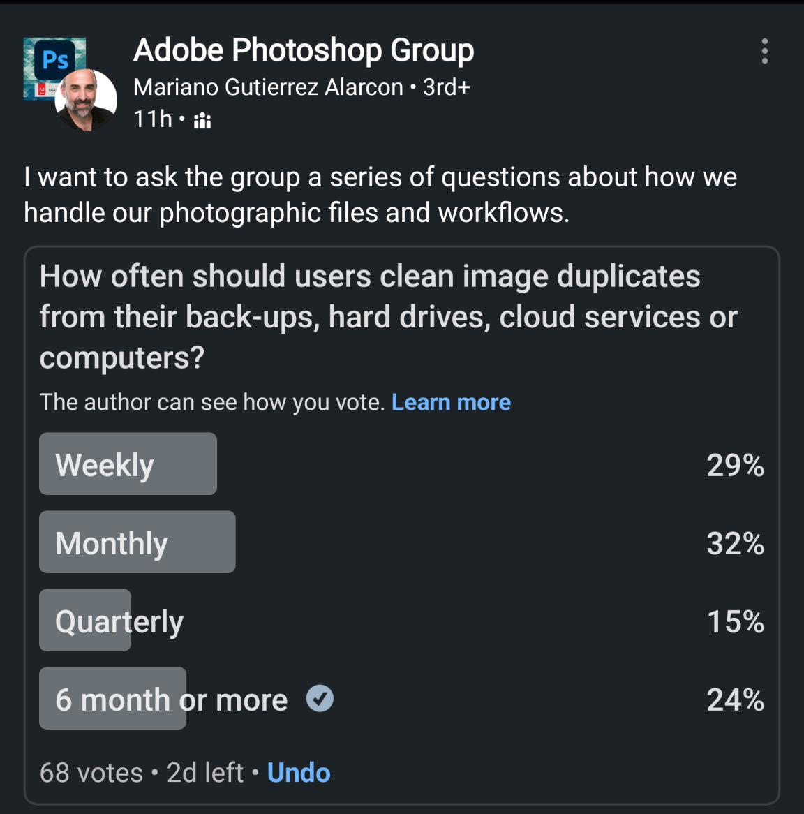
Task: Click the 29% Weekly result percentage
Action: point(735,465)
